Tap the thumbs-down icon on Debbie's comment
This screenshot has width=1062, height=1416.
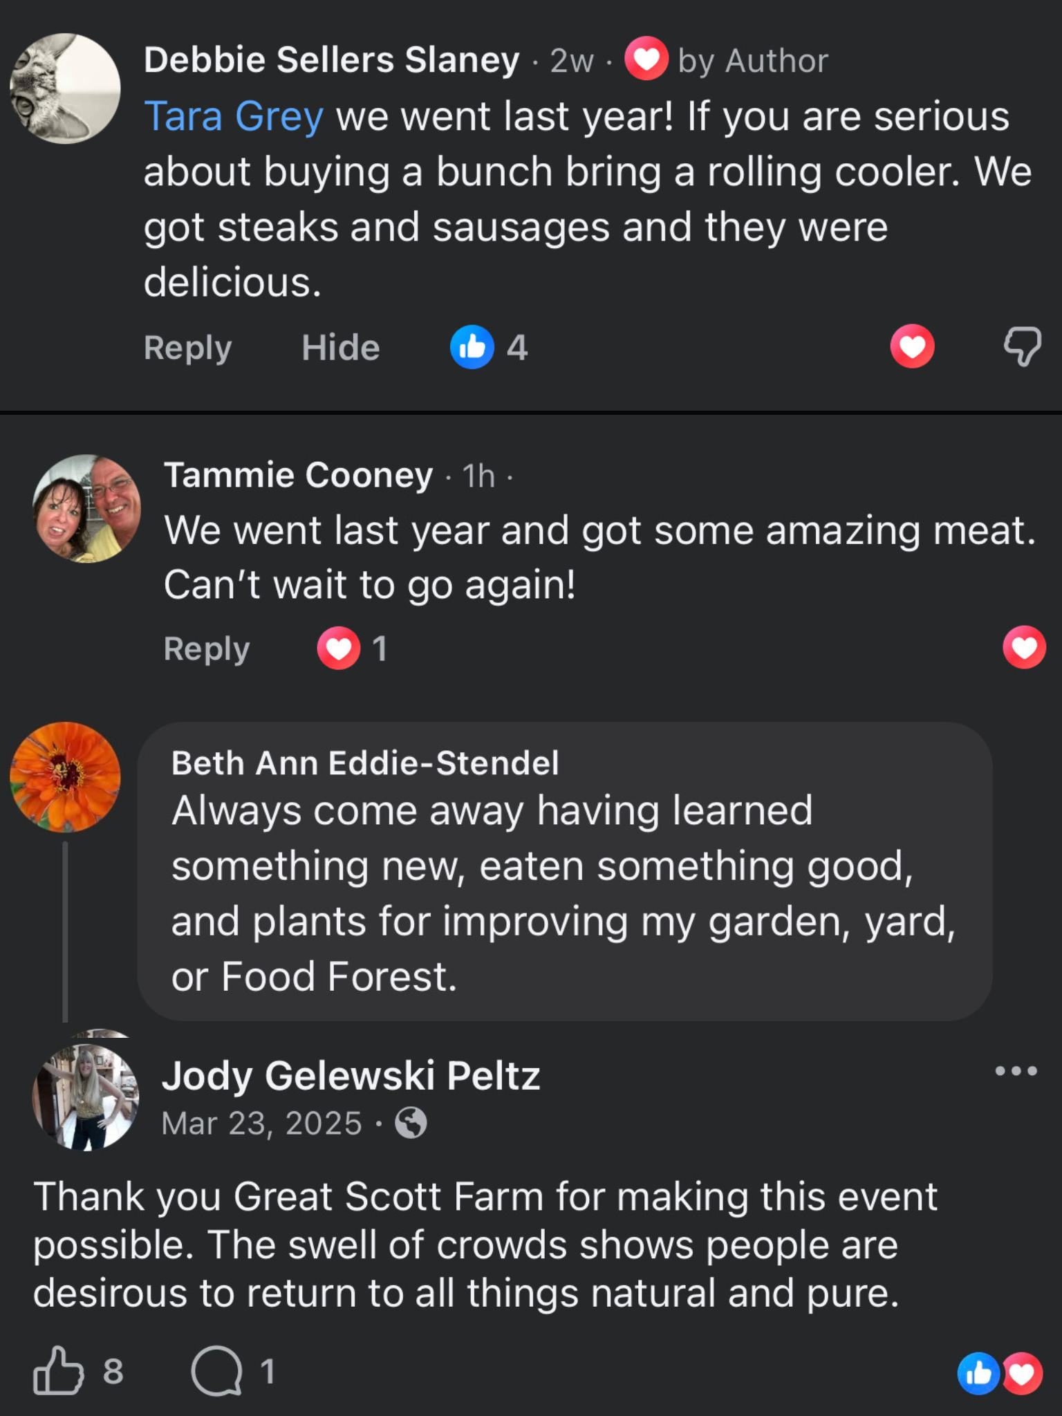[1023, 346]
